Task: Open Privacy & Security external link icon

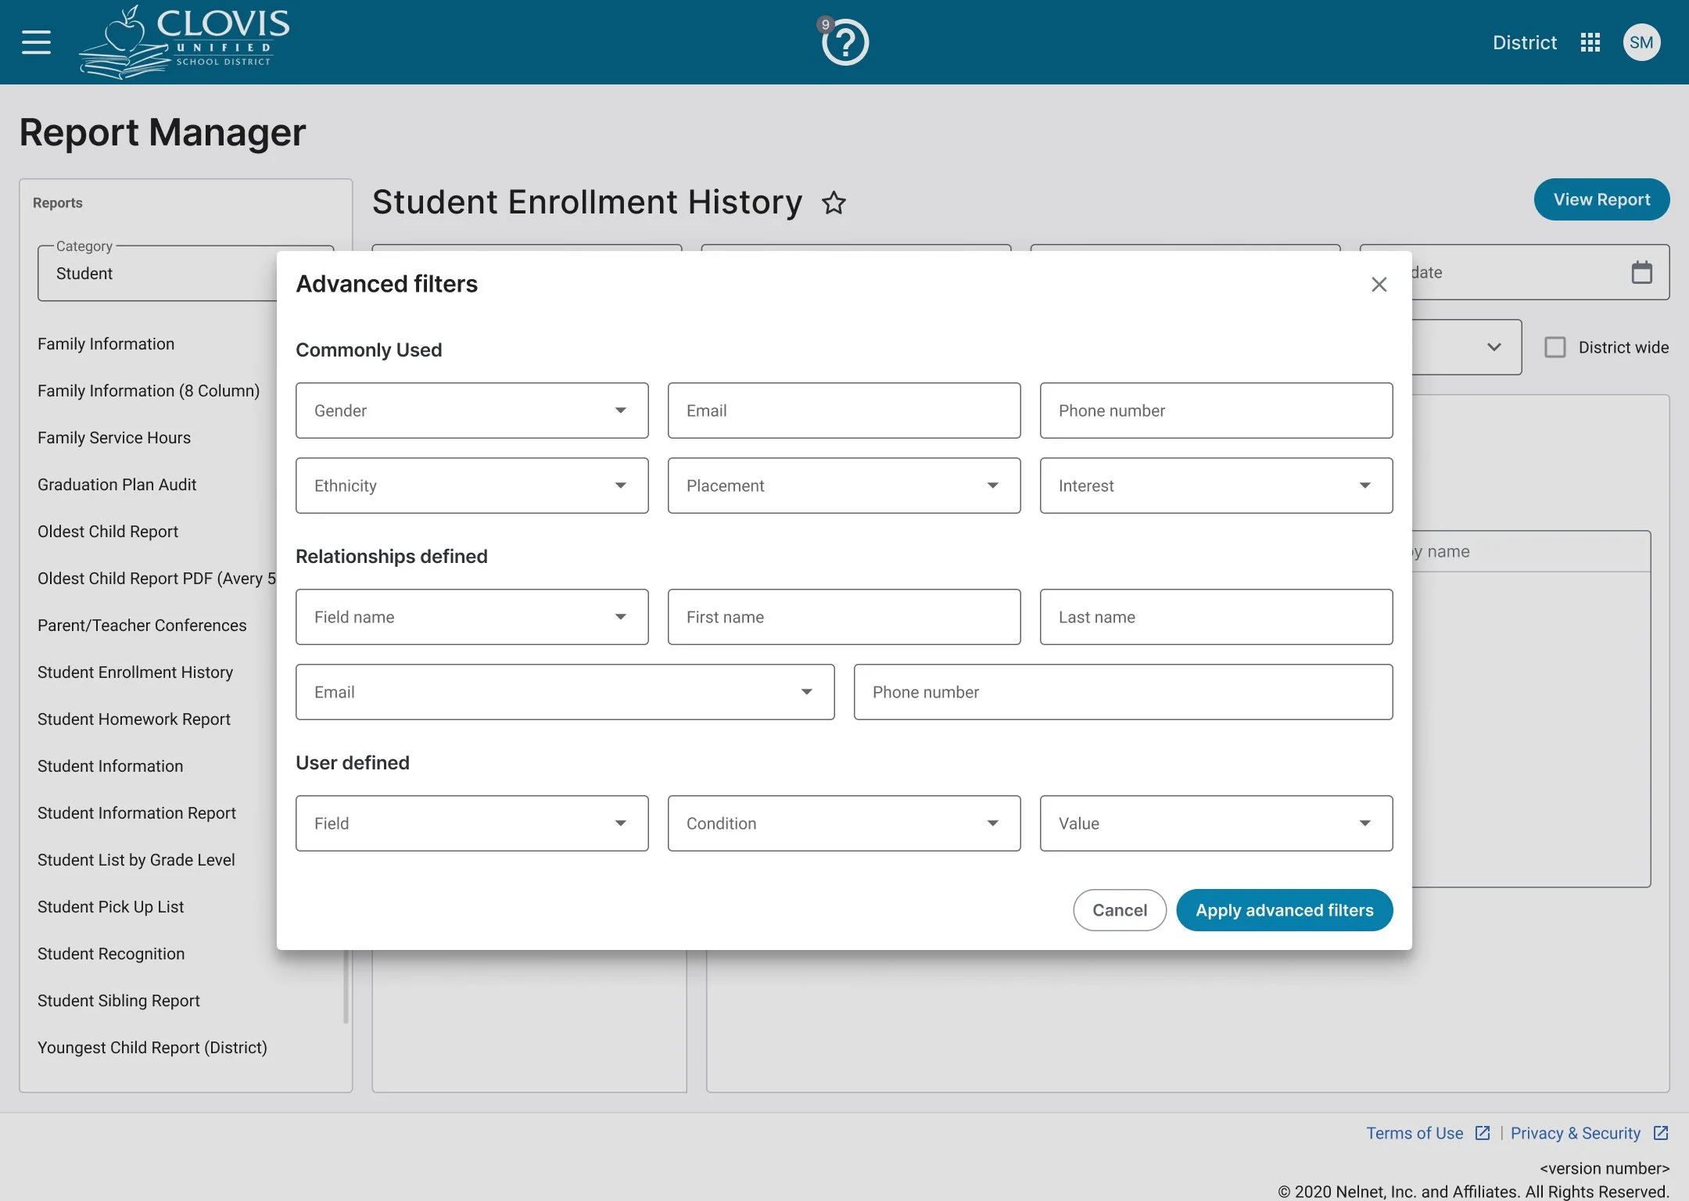Action: (x=1660, y=1132)
